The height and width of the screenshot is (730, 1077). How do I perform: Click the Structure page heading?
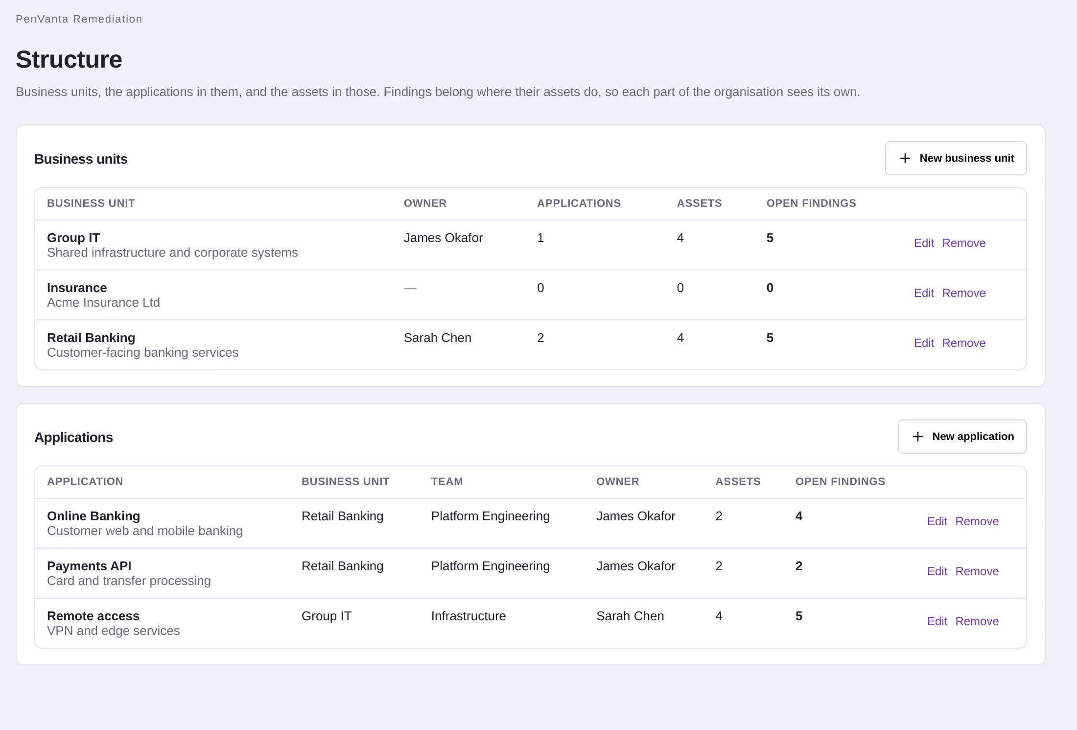click(x=69, y=59)
